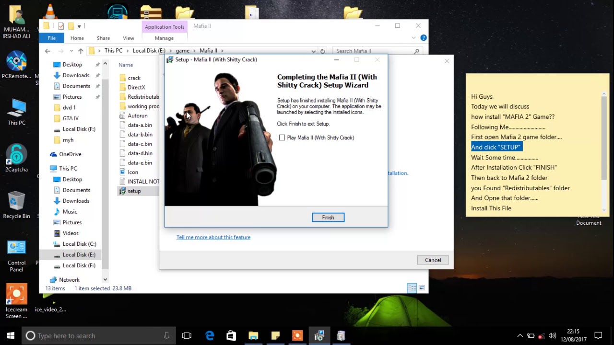Check the Play Mafia II checkbox
This screenshot has height=345, width=614.
282,138
